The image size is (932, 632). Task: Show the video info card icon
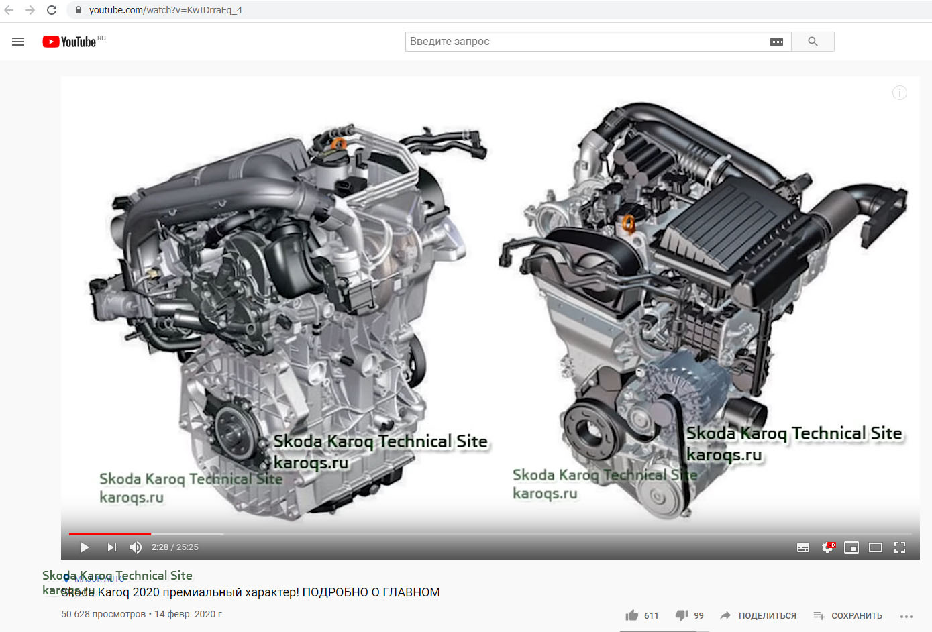(x=900, y=93)
